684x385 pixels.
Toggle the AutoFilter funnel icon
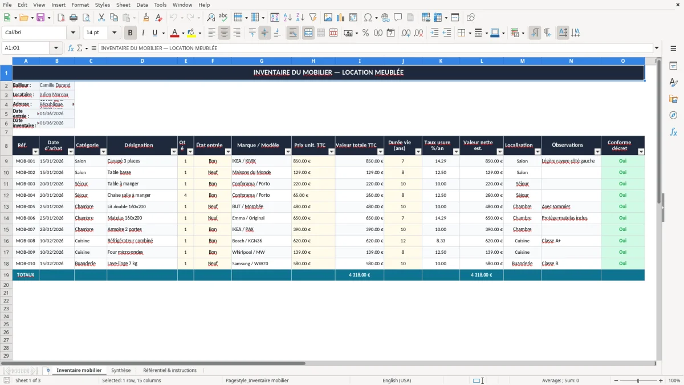313,18
